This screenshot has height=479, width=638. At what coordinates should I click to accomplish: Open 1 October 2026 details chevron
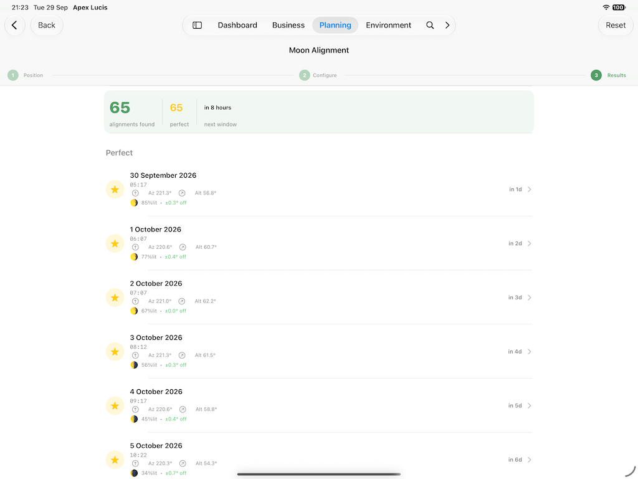(530, 244)
